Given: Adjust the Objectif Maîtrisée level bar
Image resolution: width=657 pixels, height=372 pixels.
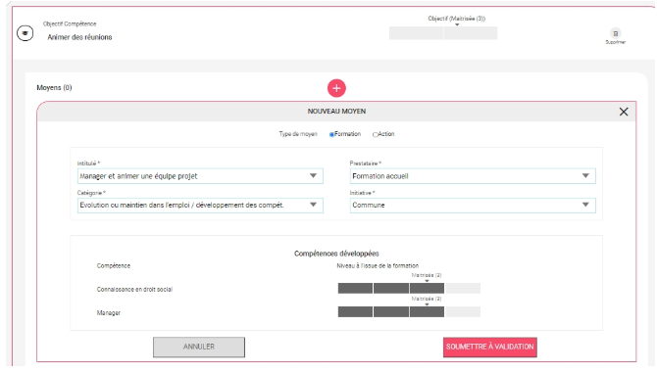Looking at the screenshot, I should click(443, 33).
